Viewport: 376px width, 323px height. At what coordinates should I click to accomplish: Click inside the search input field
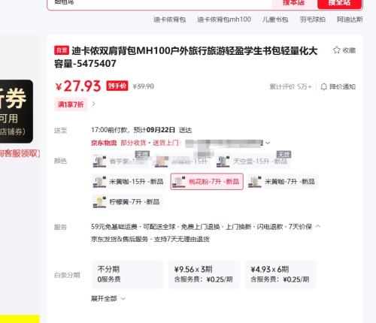click(x=160, y=4)
